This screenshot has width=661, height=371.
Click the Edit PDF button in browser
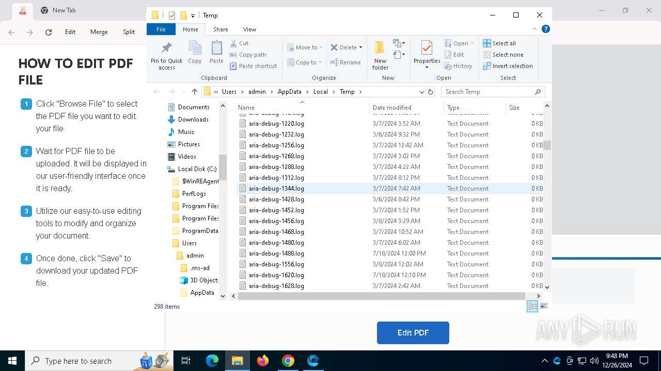413,333
